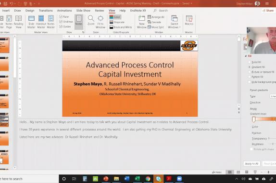Toggle the Guides checkbox
Image resolution: width=276 pixels, height=183 pixels.
click(x=61, y=26)
